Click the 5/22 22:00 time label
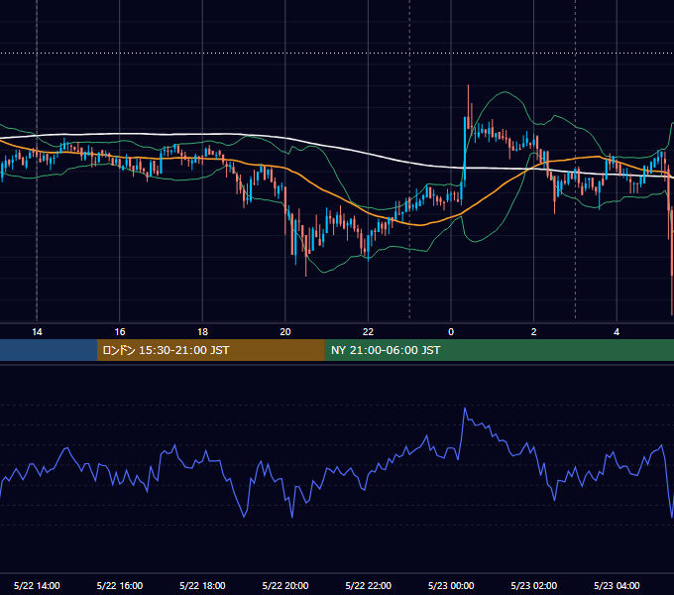The height and width of the screenshot is (595, 674). [x=369, y=585]
